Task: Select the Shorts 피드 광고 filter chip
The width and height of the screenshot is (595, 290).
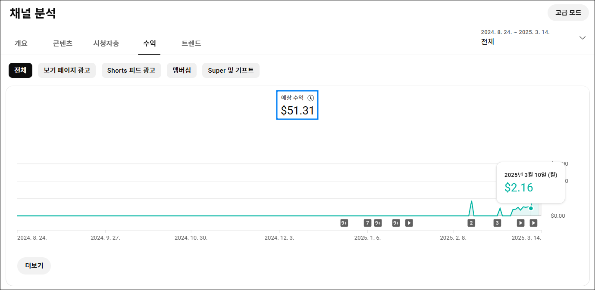Action: [131, 71]
